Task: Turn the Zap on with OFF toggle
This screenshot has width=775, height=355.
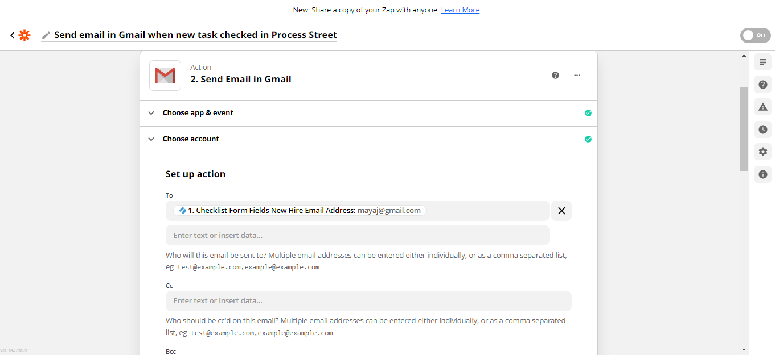Action: click(x=755, y=35)
